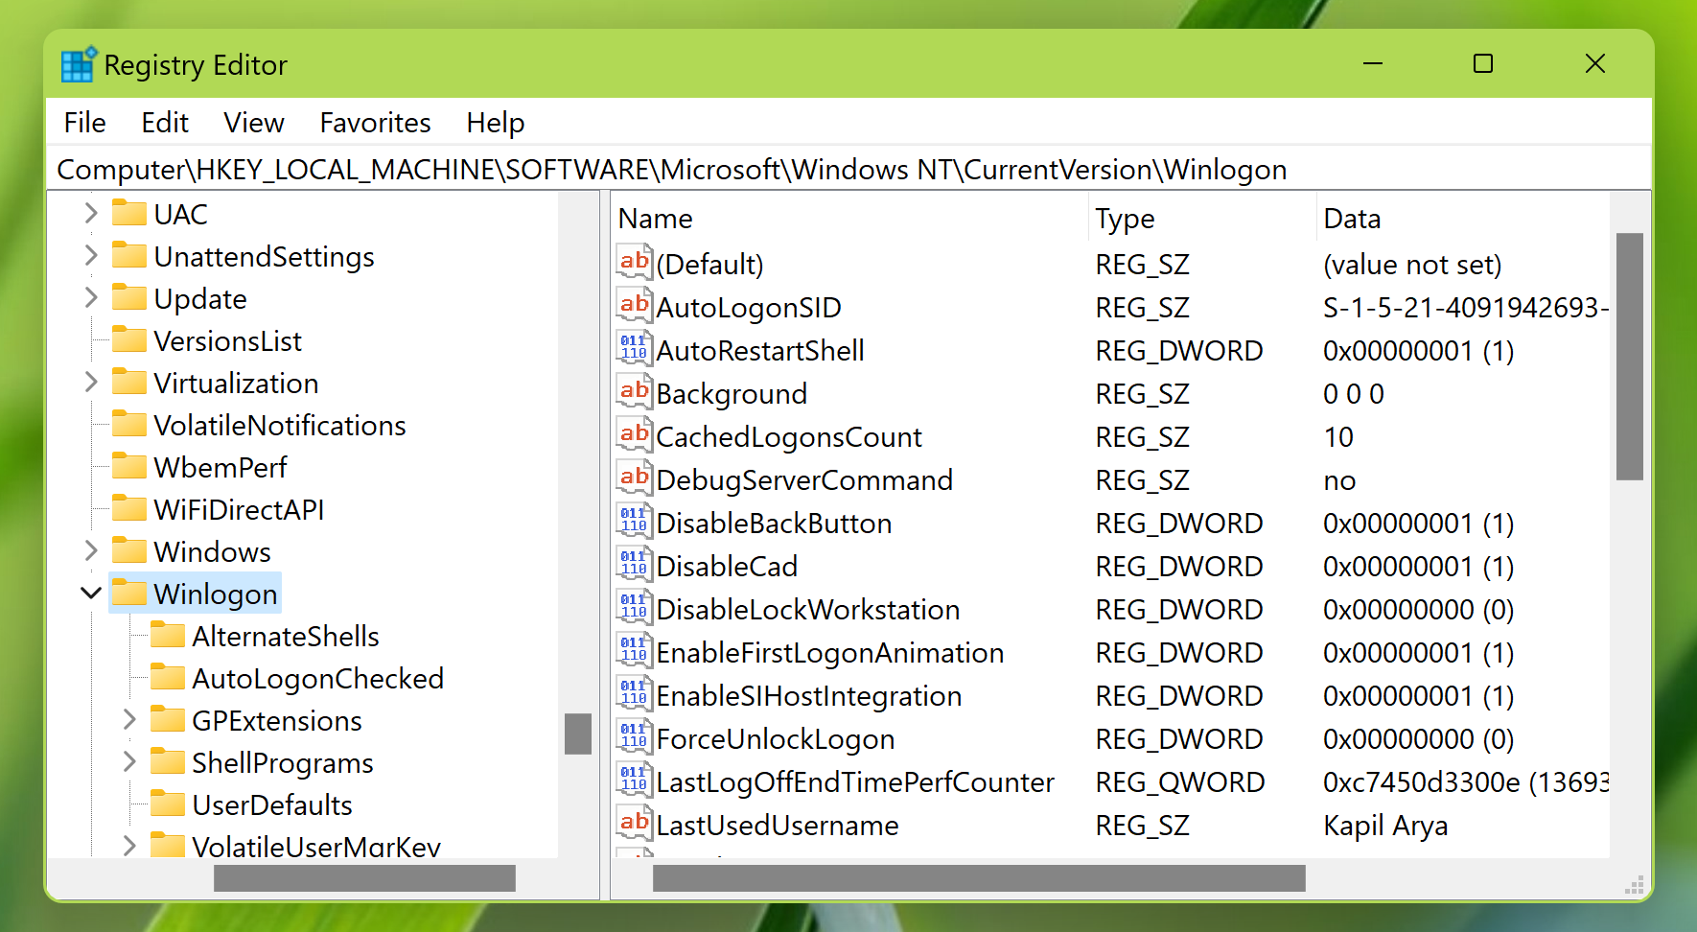Select the DisableCad value name
This screenshot has width=1697, height=932.
727,566
